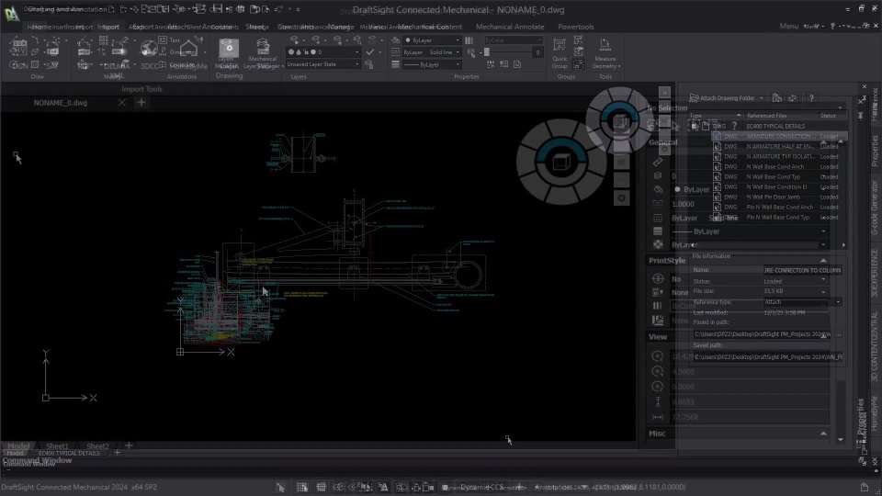The height and width of the screenshot is (496, 882).
Task: Toggle the Snap icon in the status bar
Action: click(302, 487)
